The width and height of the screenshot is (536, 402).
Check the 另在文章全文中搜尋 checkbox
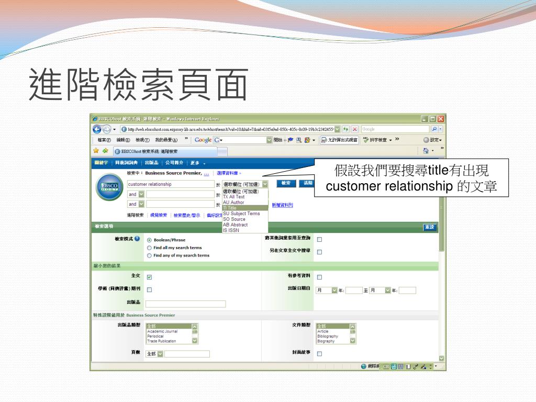click(x=319, y=252)
